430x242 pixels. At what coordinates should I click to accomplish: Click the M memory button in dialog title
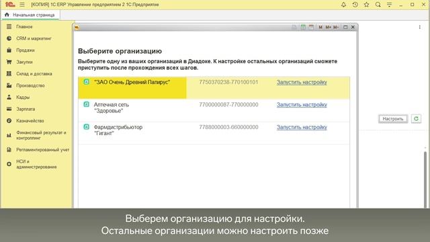click(x=320, y=27)
